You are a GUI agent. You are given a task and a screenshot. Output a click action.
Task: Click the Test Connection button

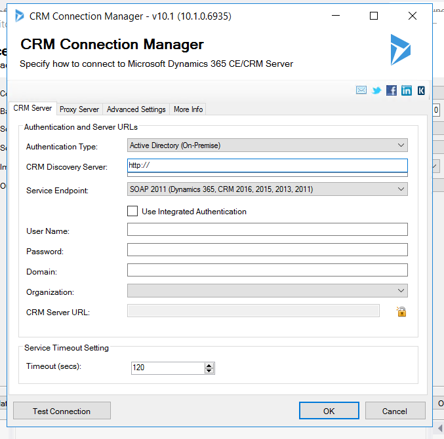click(x=62, y=411)
